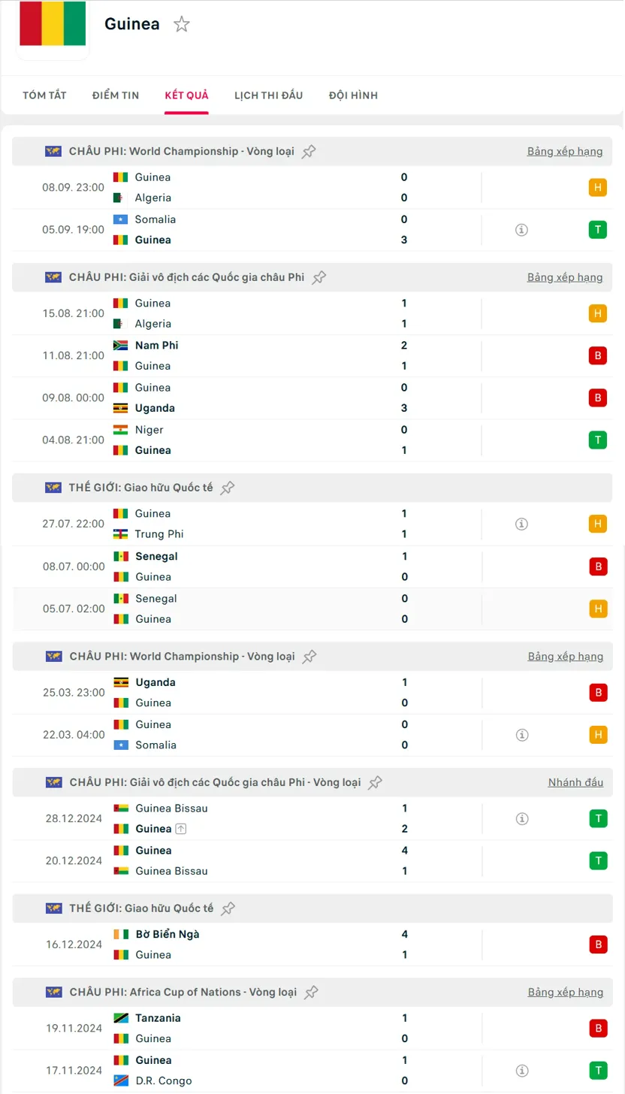The image size is (625, 1094).
Task: Click info icon for Guinea vs D.R. Congo match
Action: click(x=521, y=1071)
